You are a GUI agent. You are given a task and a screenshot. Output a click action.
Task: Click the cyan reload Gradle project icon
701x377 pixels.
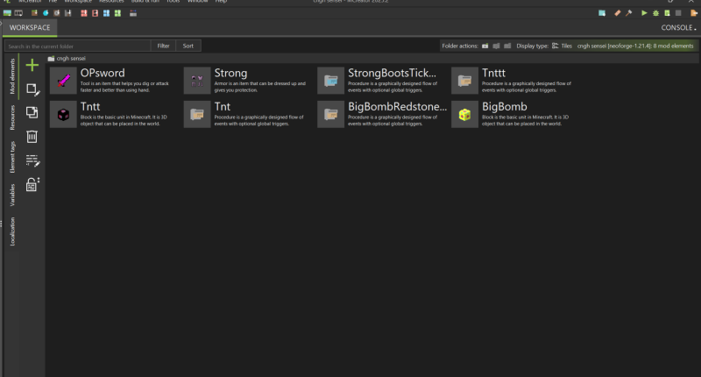point(602,13)
